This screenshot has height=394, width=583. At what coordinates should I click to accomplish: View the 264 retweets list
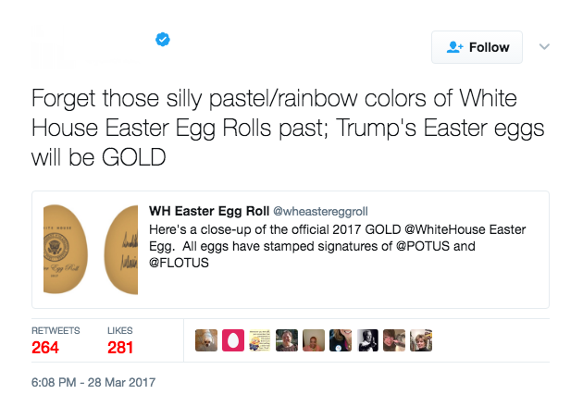click(x=46, y=347)
